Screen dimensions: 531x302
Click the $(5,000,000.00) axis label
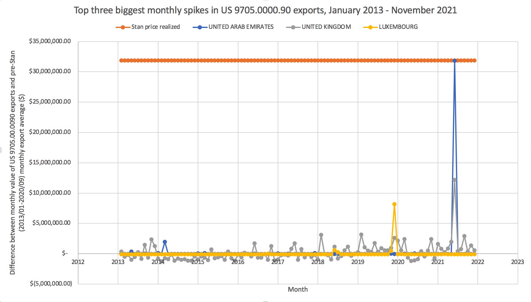(50, 283)
